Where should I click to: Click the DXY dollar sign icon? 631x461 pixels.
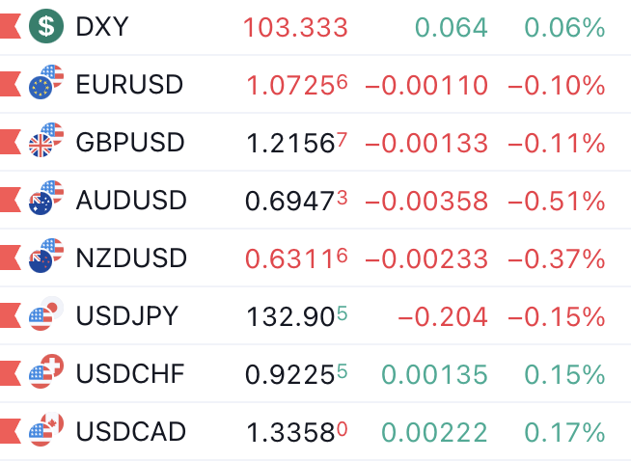[45, 27]
